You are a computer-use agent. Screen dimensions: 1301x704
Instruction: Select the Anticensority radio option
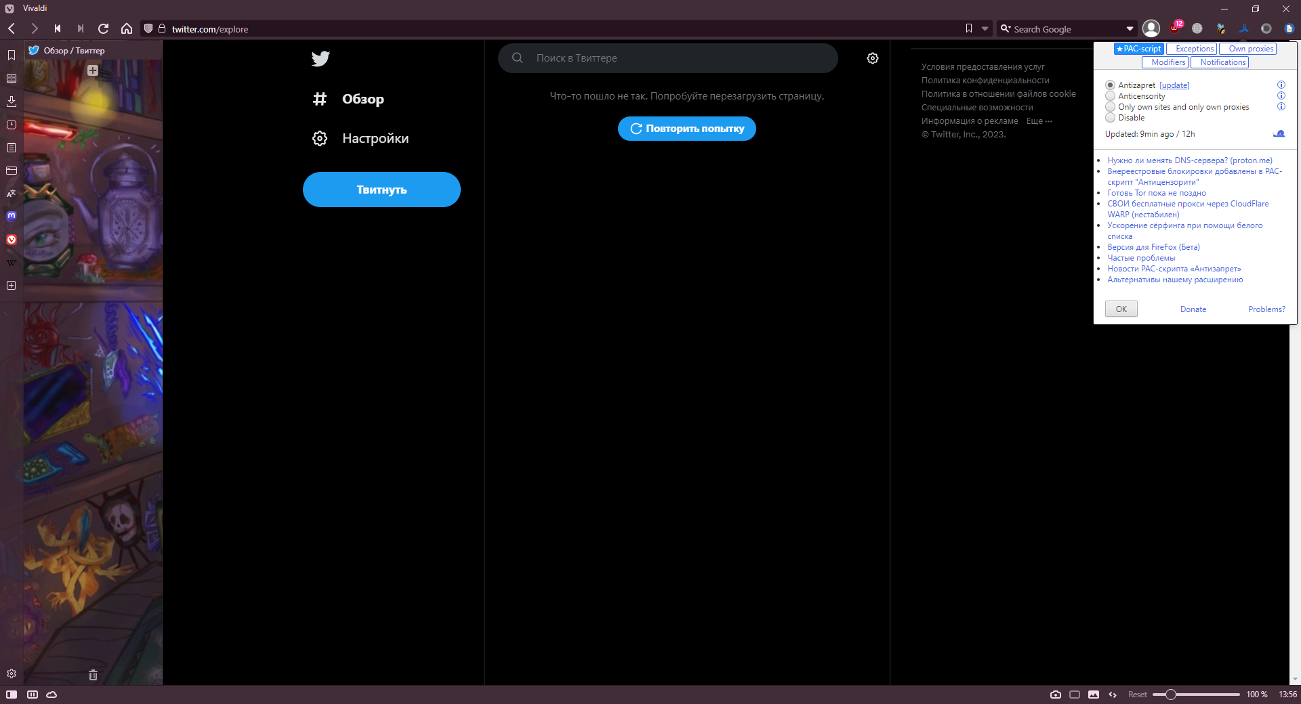pyautogui.click(x=1111, y=96)
